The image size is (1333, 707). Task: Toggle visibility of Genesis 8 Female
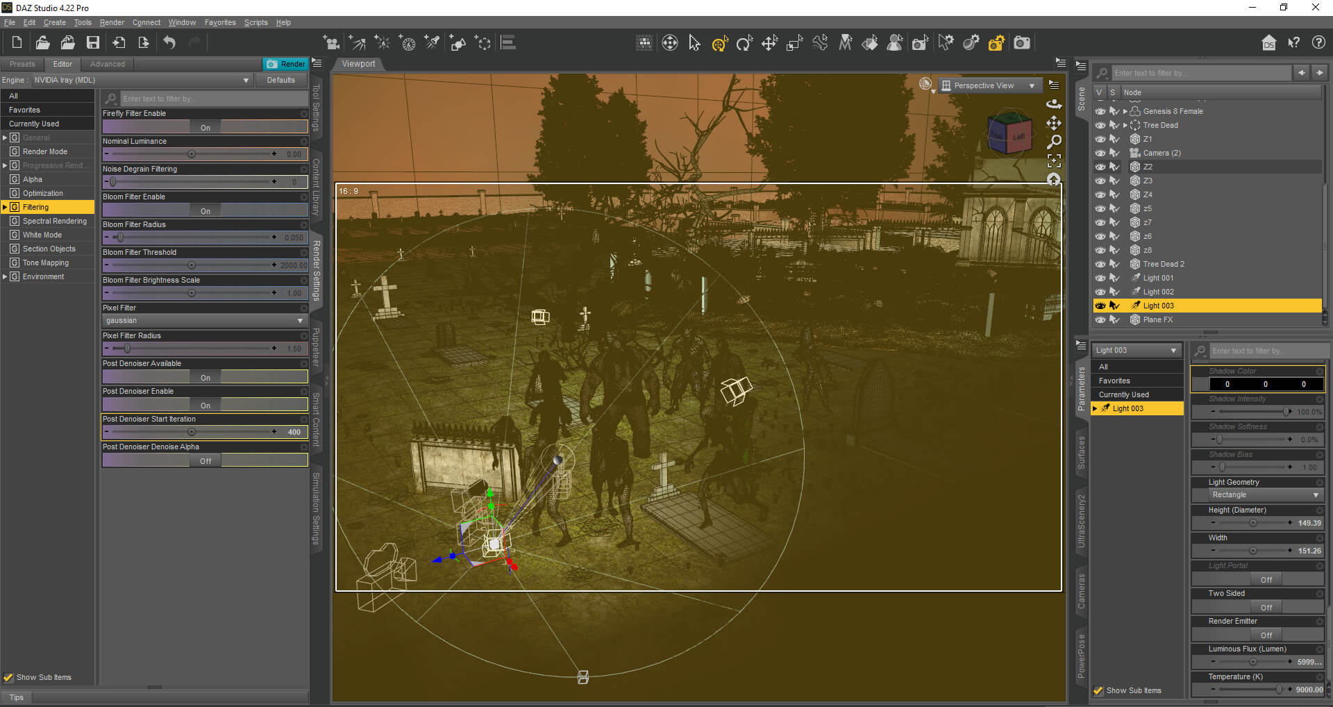(x=1100, y=111)
